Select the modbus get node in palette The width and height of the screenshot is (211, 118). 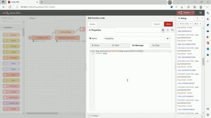click(11, 103)
